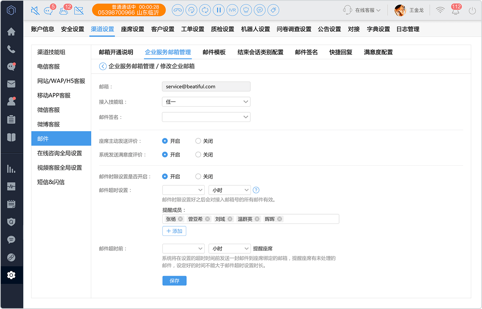Open the IVR transfer icon

pyautogui.click(x=232, y=10)
